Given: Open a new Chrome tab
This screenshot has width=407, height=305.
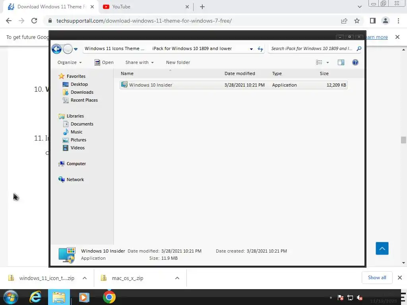Looking at the screenshot, I should 202,7.
